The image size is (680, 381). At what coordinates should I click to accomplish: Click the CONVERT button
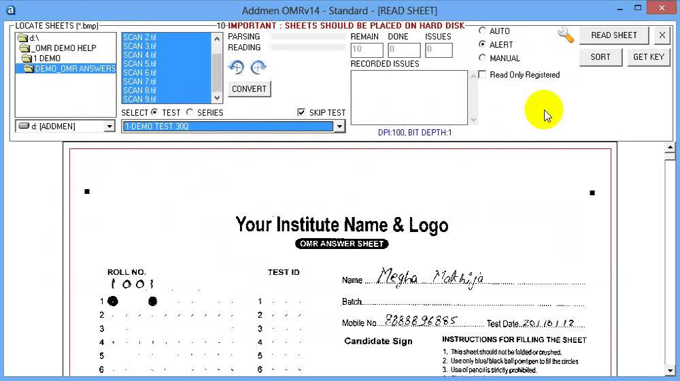[250, 89]
